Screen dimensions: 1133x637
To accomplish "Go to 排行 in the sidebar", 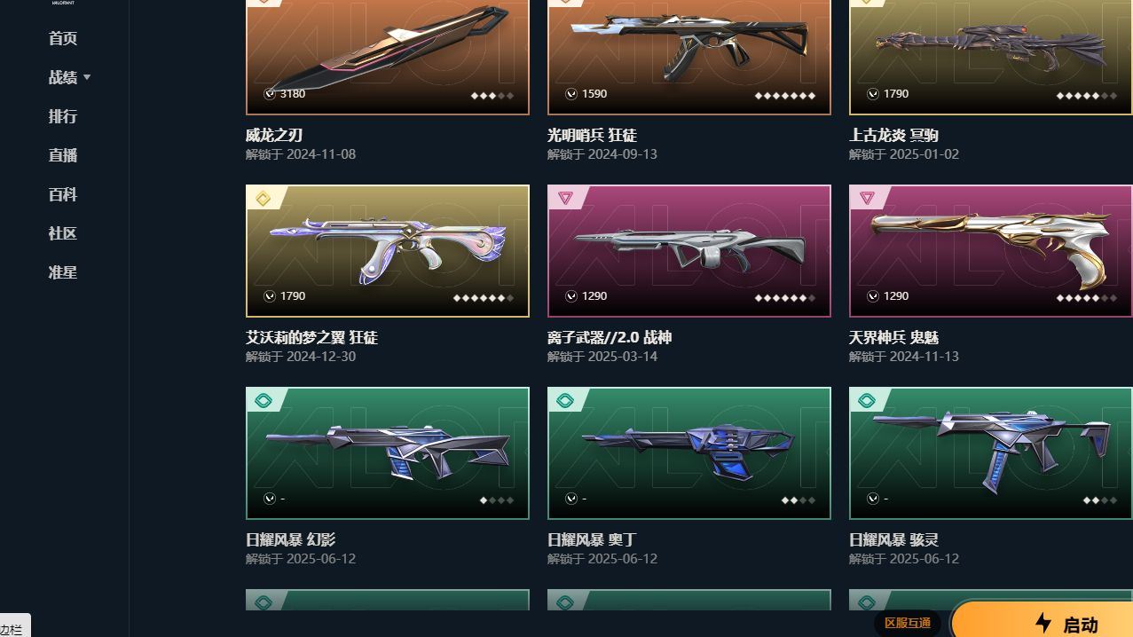I will [x=63, y=116].
